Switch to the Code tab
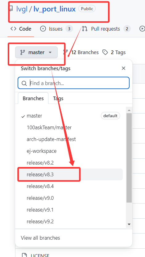145x257 pixels. click(x=21, y=29)
